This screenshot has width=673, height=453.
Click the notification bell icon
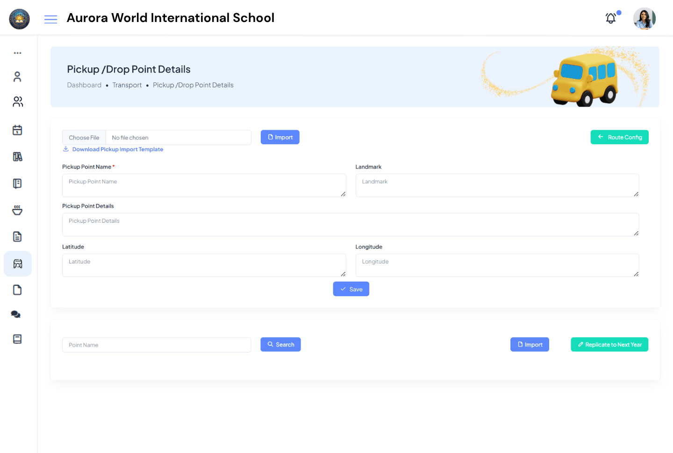point(610,18)
